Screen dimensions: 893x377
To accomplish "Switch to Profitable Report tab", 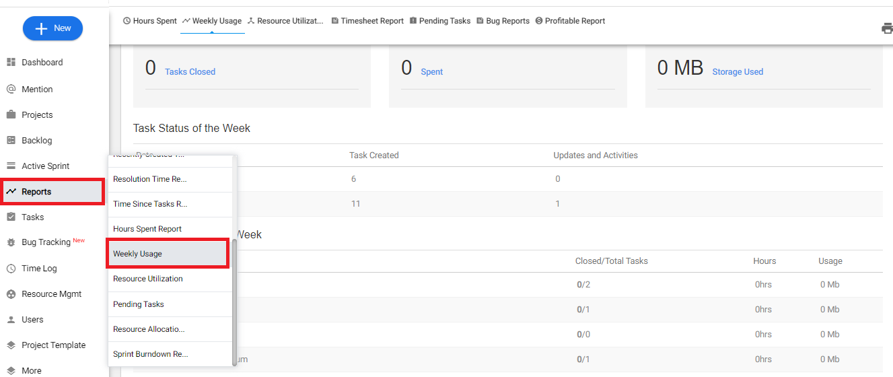I will 575,21.
